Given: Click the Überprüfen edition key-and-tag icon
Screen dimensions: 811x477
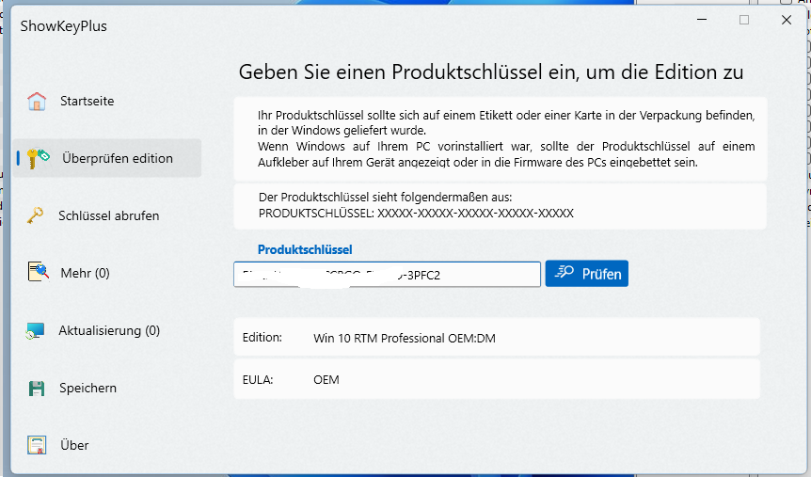Looking at the screenshot, I should (38, 158).
